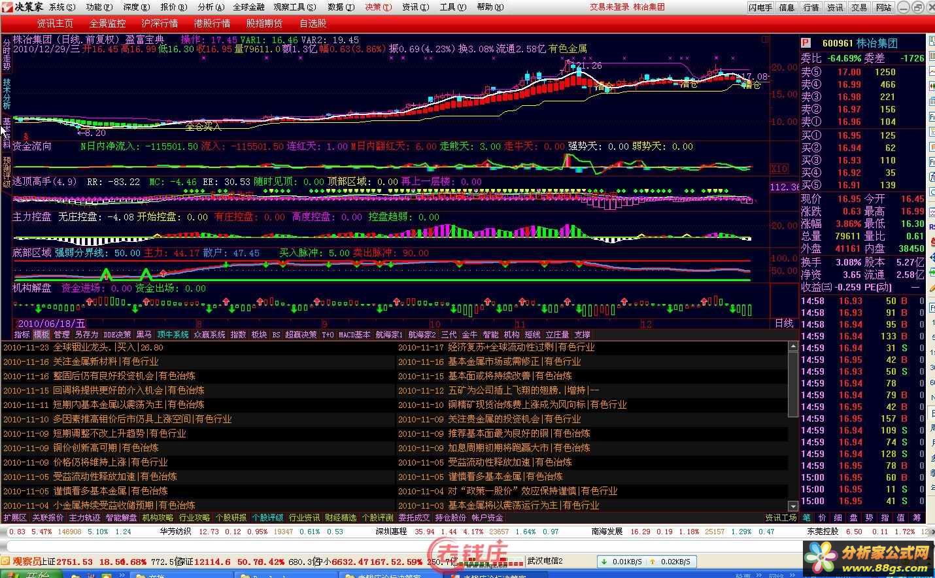
Task: Click the 武汉电信2 server label
Action: coord(545,561)
